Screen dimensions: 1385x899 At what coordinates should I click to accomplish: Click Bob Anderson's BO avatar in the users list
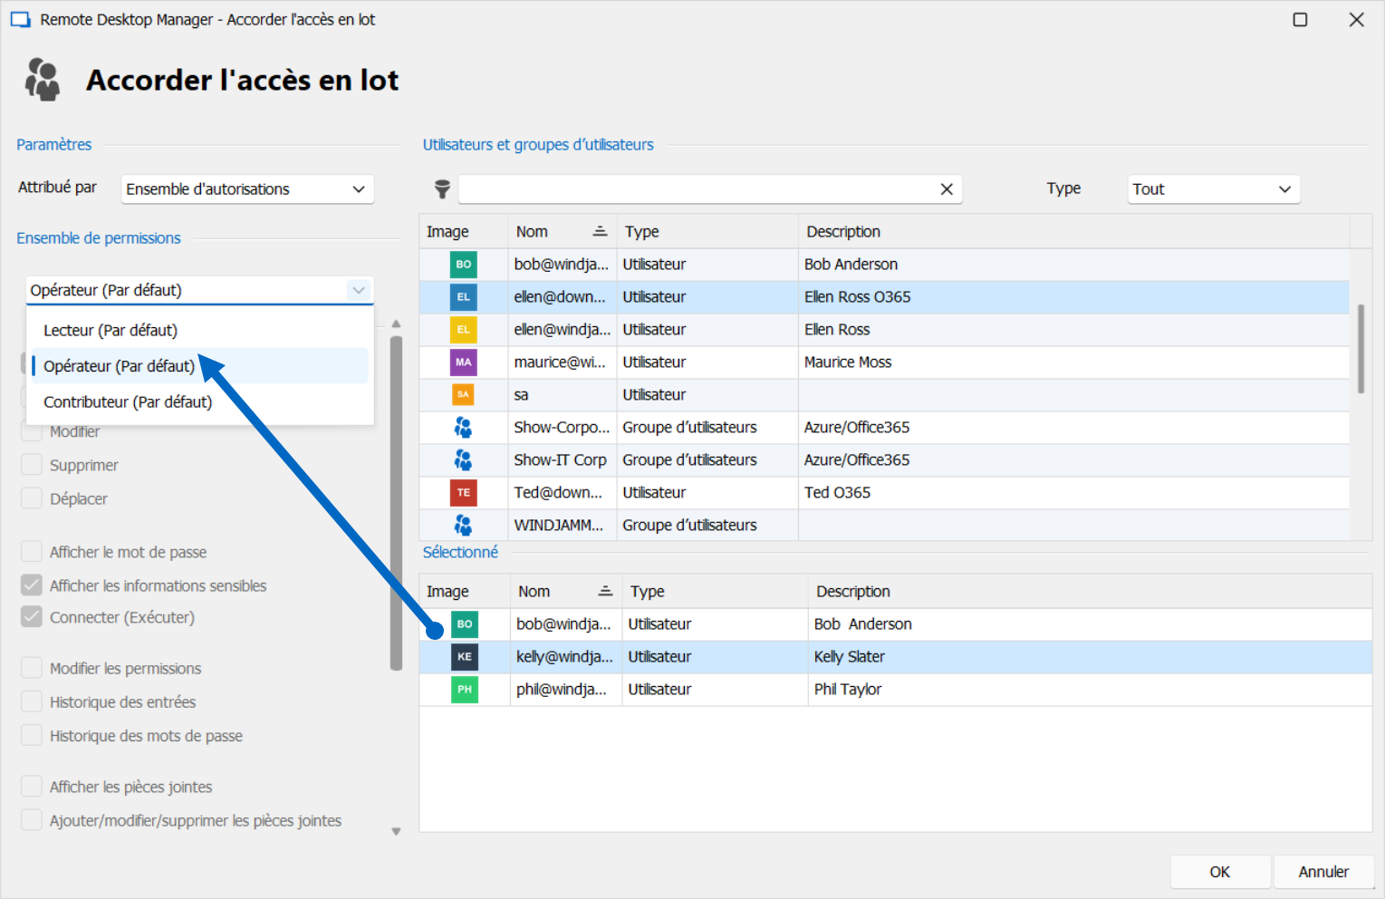(x=464, y=265)
